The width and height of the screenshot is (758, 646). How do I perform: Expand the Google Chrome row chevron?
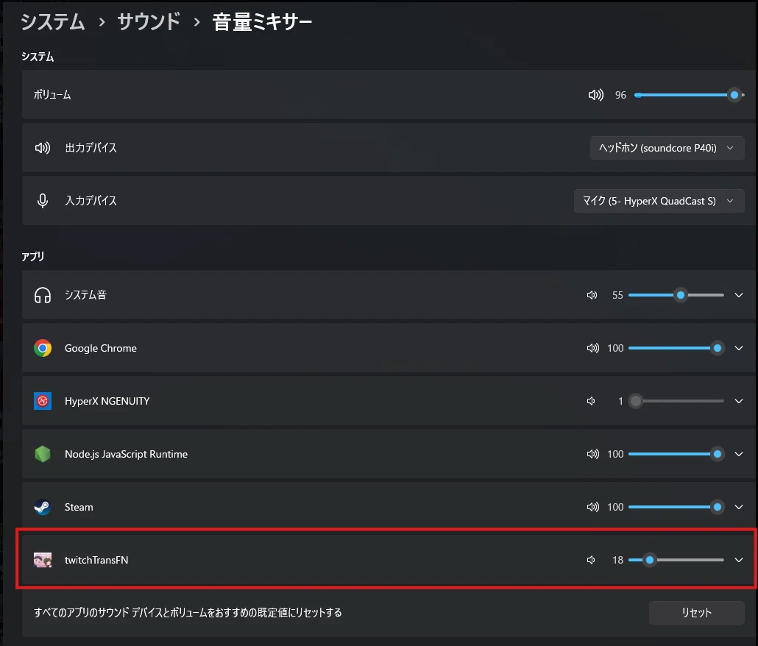point(739,348)
